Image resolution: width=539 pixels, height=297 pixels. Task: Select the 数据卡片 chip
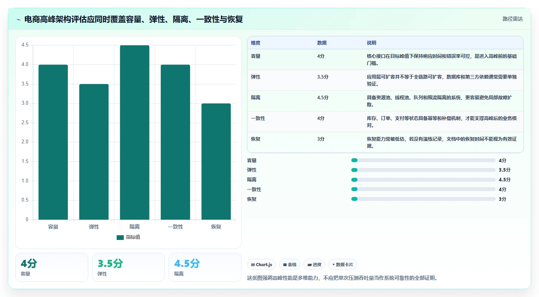(343, 265)
